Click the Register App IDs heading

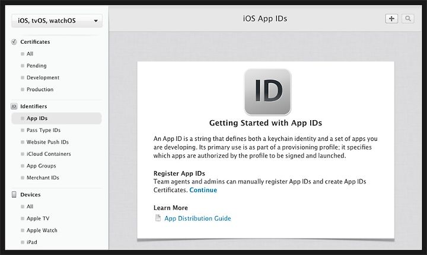click(x=179, y=173)
